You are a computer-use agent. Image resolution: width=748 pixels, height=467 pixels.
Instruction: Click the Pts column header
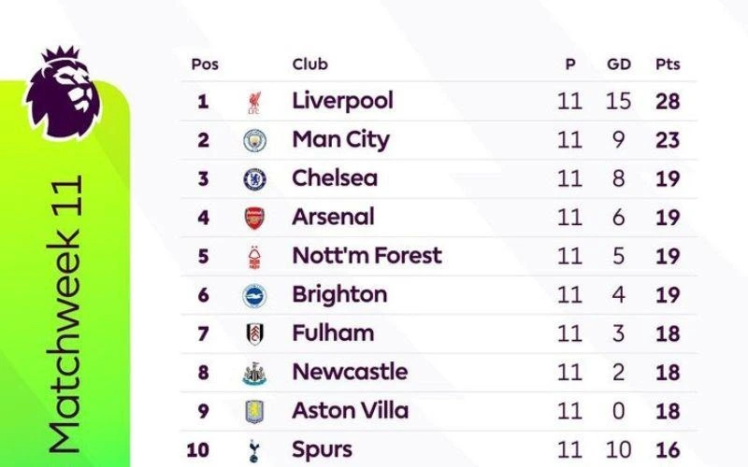[x=668, y=64]
